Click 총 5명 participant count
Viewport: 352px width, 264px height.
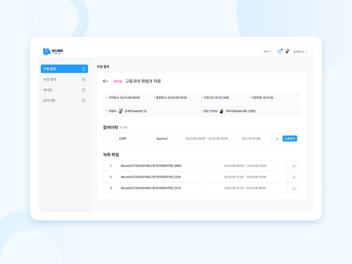(x=124, y=127)
